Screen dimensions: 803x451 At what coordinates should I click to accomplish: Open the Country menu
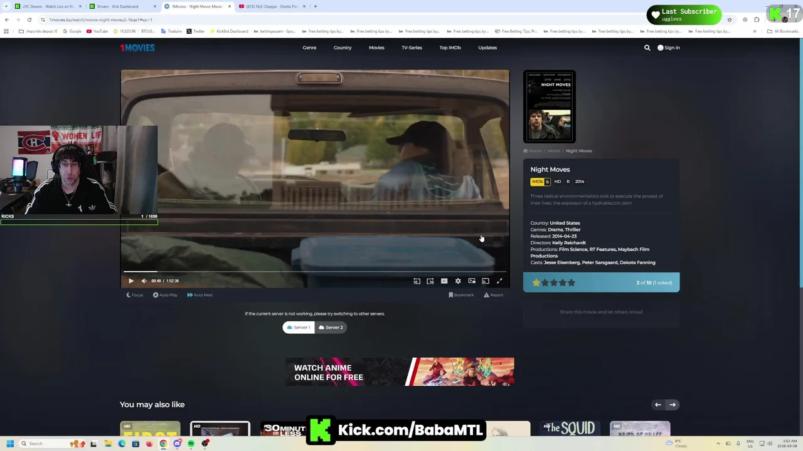343,48
